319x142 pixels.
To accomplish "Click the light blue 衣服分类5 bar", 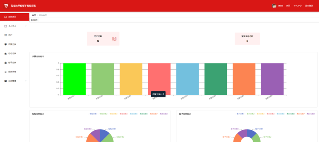I will [188, 79].
